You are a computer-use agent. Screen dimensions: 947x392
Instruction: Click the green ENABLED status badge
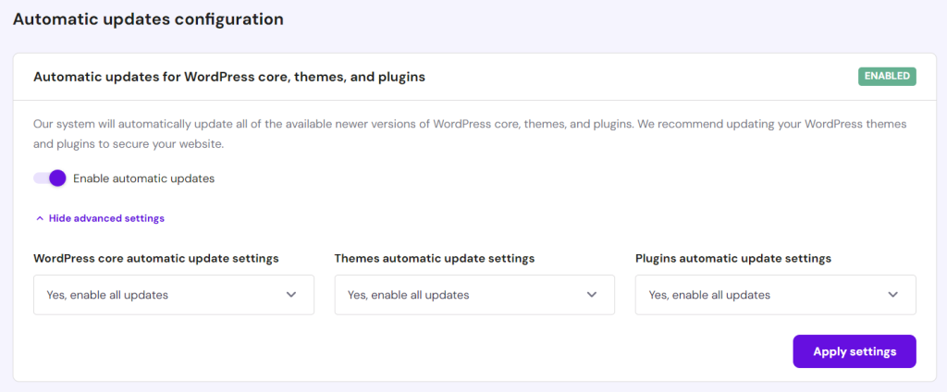pos(887,76)
